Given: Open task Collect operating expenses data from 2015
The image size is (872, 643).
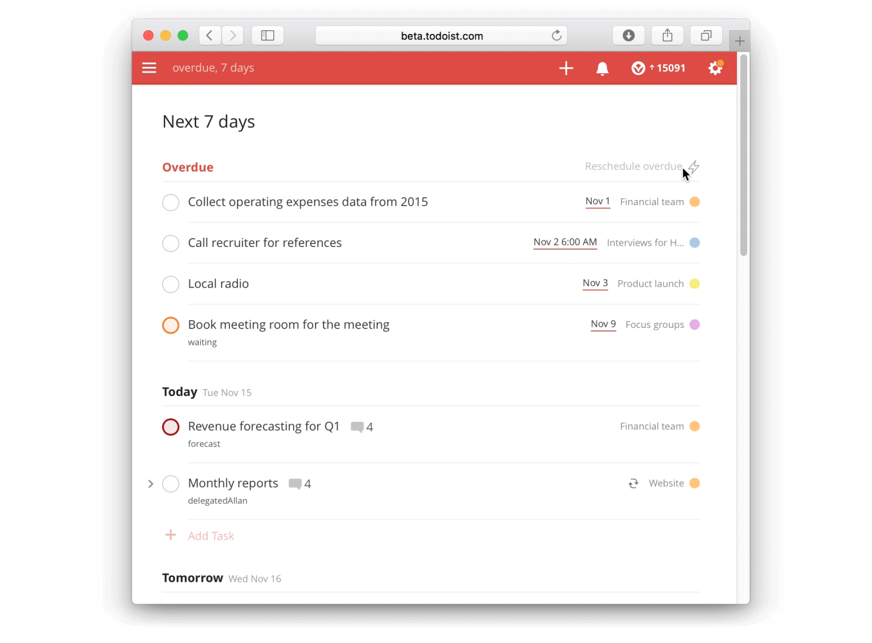Looking at the screenshot, I should (x=308, y=202).
